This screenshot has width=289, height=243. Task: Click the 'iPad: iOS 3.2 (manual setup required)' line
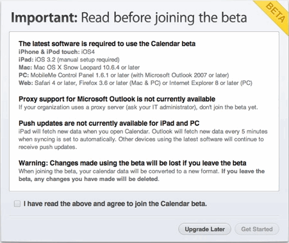pos(69,59)
